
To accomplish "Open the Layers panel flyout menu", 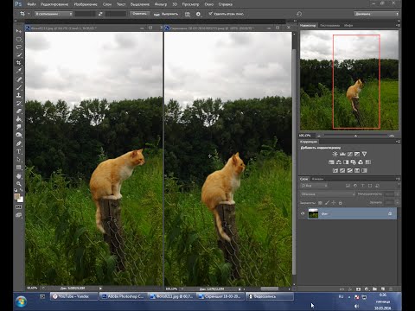I will click(398, 179).
